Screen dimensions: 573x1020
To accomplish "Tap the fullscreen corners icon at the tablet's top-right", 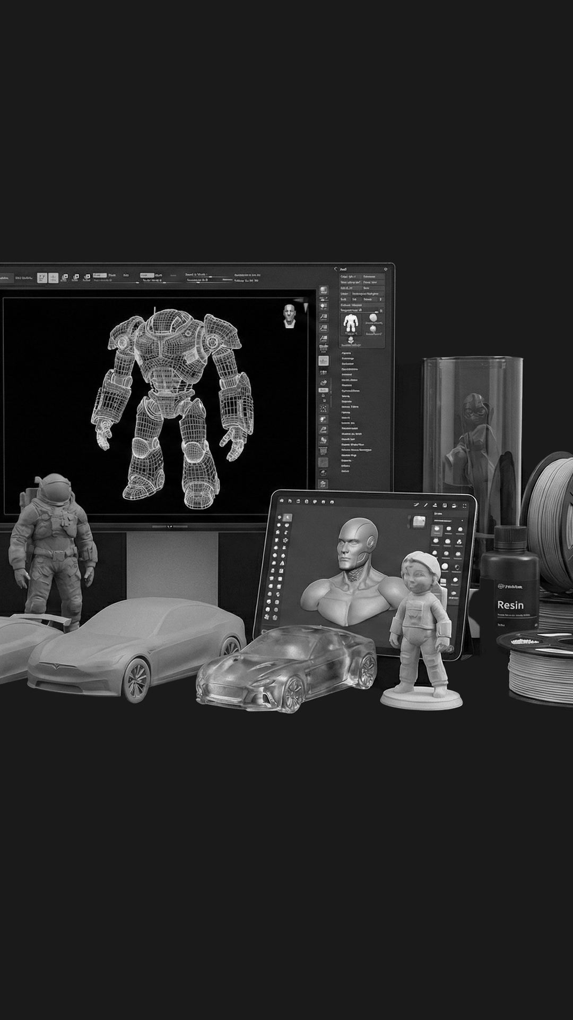I will [464, 506].
